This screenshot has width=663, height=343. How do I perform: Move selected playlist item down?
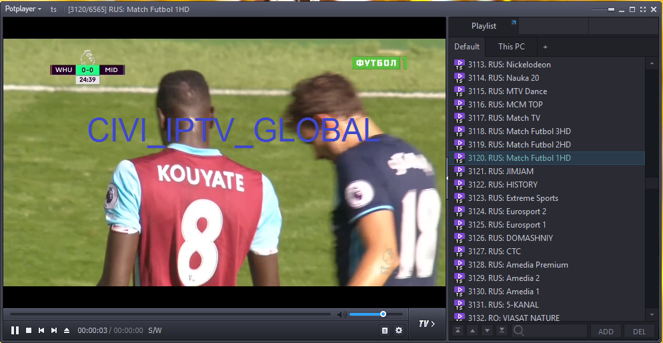[x=487, y=331]
